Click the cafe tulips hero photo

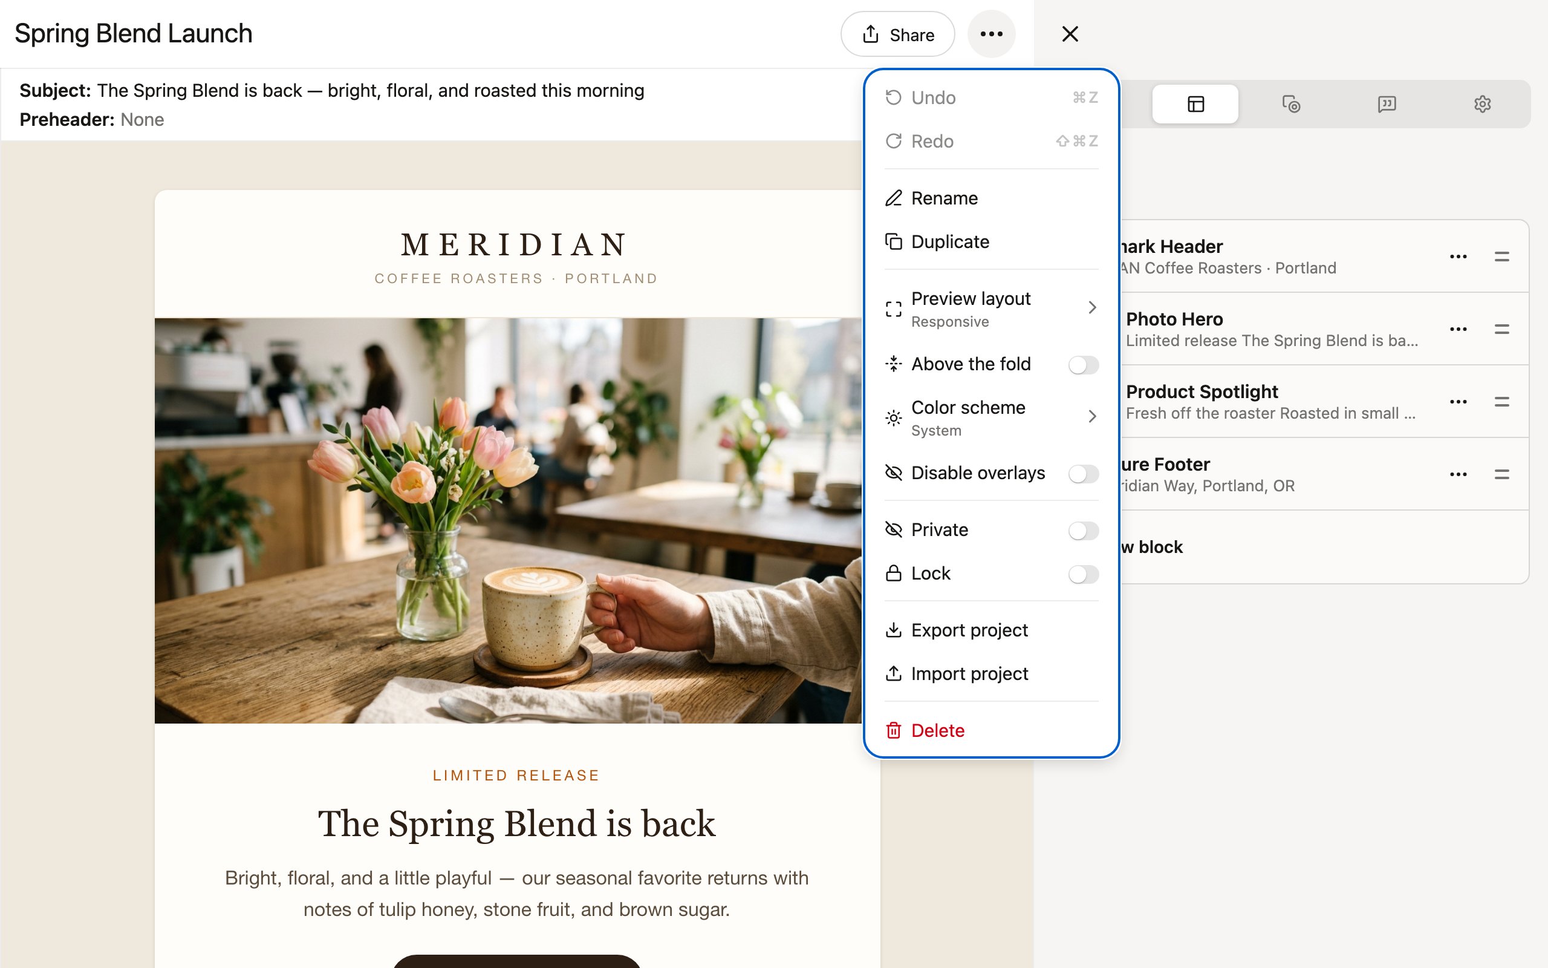click(x=508, y=520)
